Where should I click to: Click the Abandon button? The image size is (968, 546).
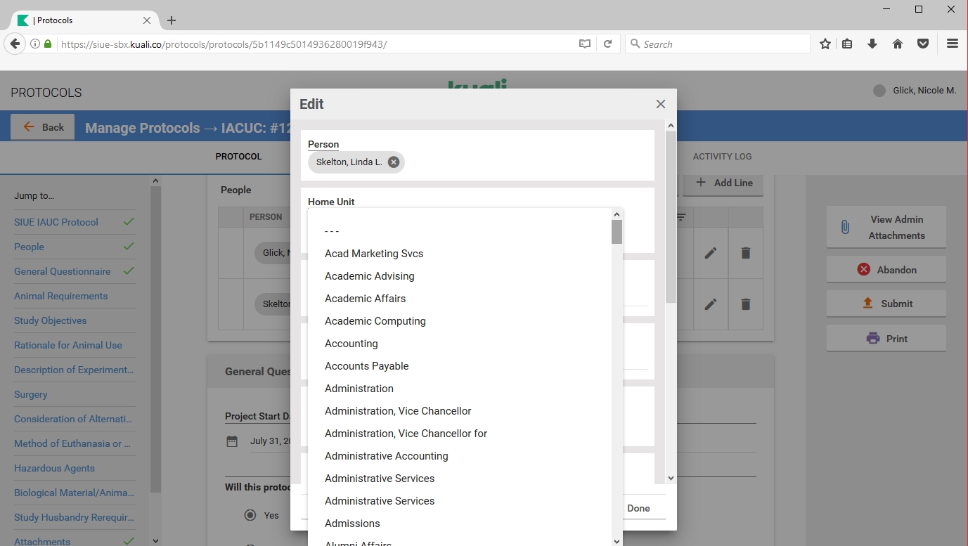click(886, 269)
